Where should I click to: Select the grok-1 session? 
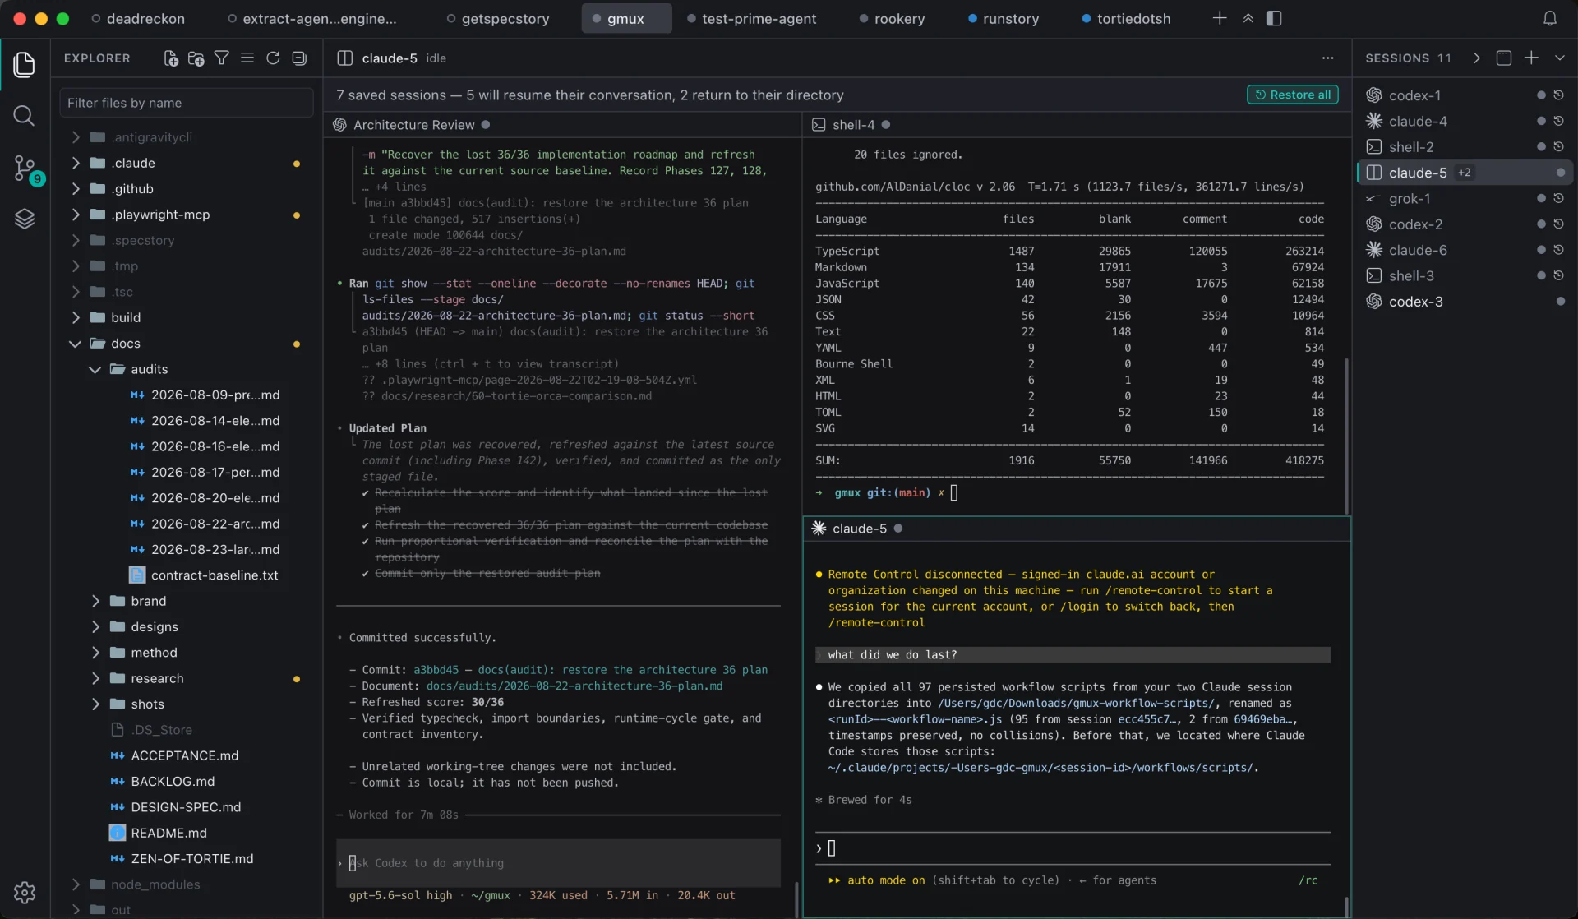click(1465, 198)
